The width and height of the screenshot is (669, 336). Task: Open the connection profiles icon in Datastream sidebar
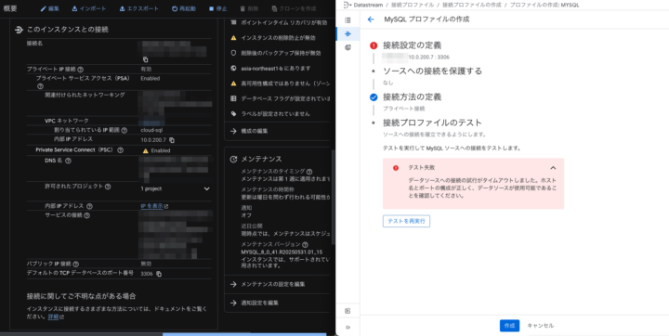[x=348, y=33]
